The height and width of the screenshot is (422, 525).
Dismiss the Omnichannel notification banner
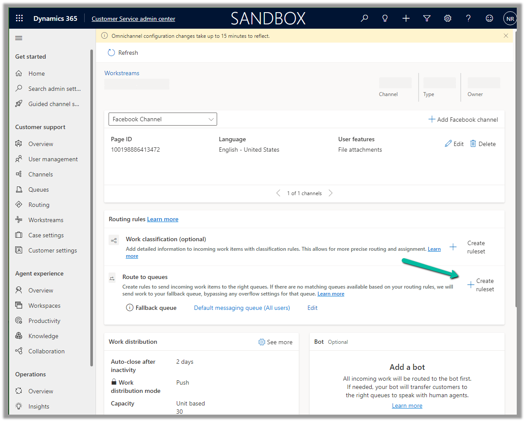[506, 36]
